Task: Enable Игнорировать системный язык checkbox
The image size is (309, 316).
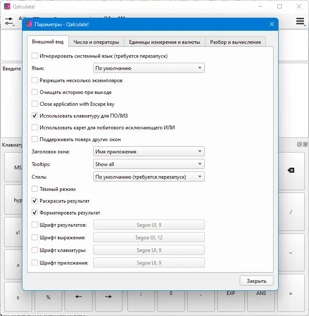Action: click(x=35, y=56)
